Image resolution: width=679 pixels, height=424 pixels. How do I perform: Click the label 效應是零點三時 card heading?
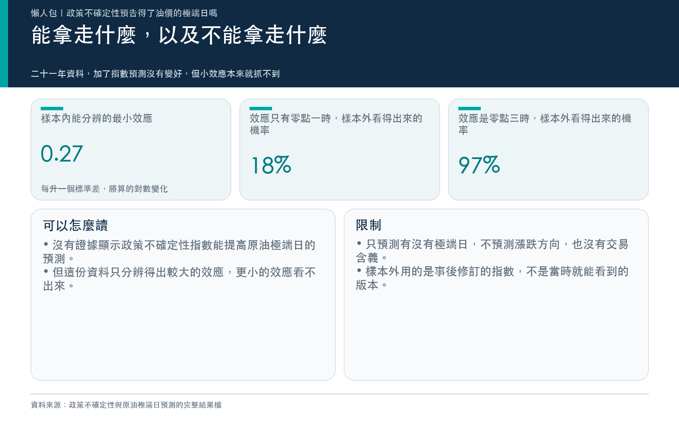[x=545, y=124]
